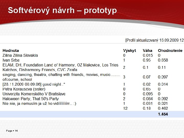Screen dimensions: 184x138
Task: Click the rating value 0.462
Action: 163,108
